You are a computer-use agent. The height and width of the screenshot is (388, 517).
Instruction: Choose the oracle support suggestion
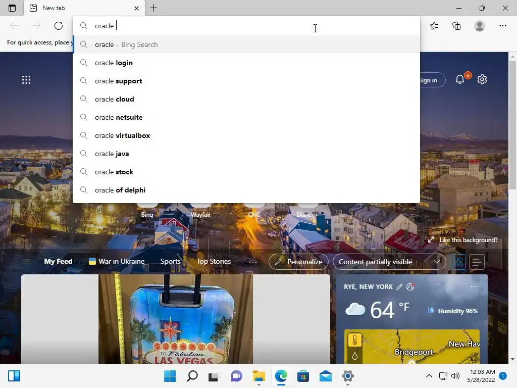246,81
